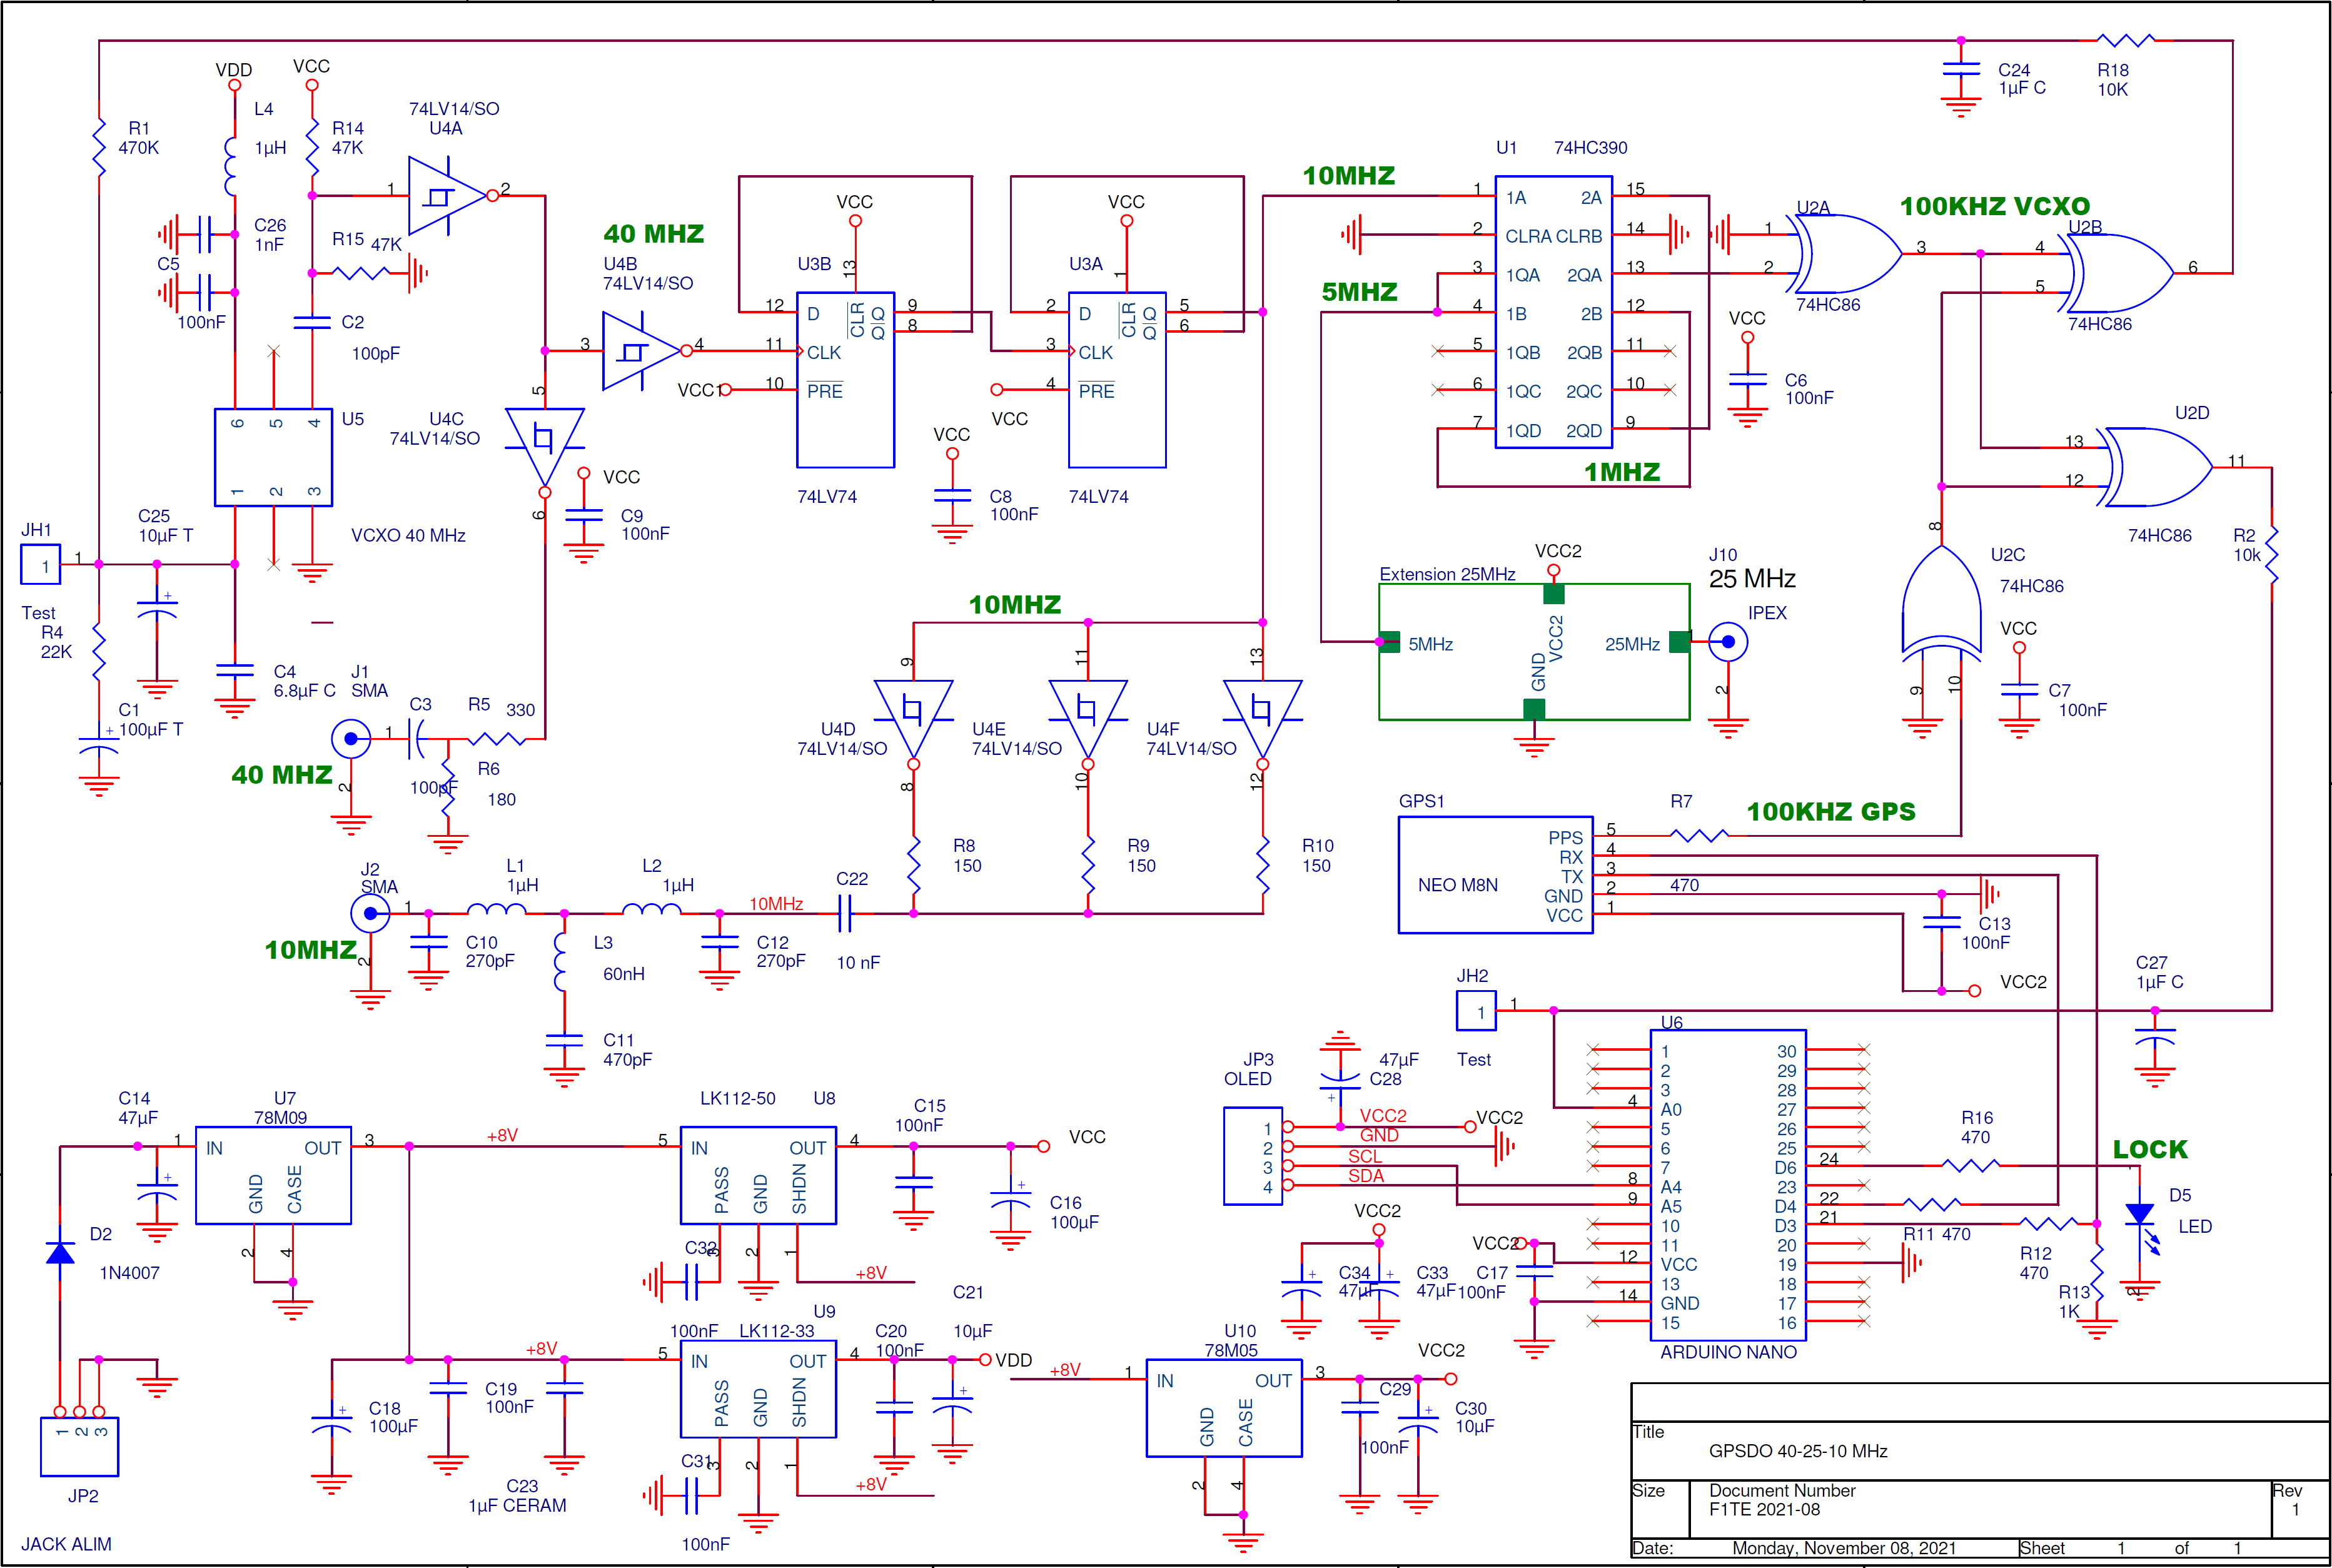This screenshot has width=2332, height=1568.
Task: Click the JP3 OLED header box
Action: click(x=1253, y=1156)
